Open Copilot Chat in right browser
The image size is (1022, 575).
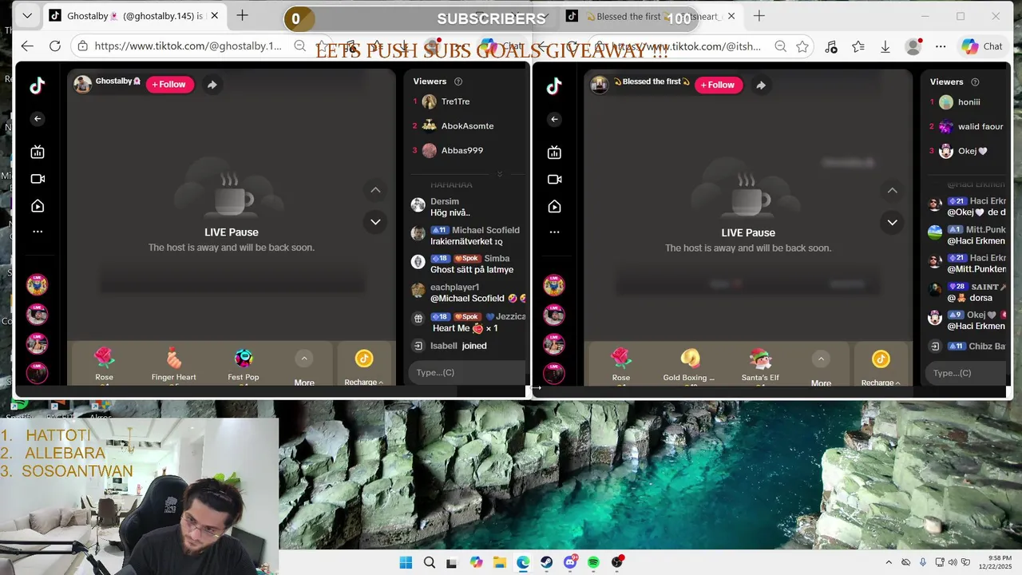click(982, 46)
